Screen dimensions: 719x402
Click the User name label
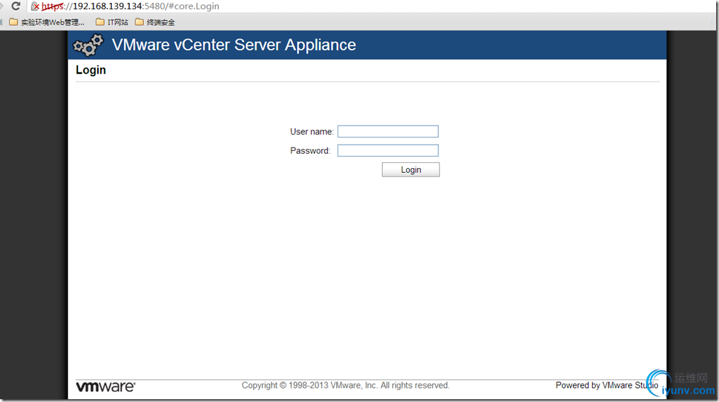[x=312, y=132]
